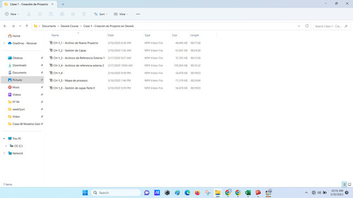The width and height of the screenshot is (353, 198).
Task: Switch to the large thumbnails layout icon
Action: point(350,184)
